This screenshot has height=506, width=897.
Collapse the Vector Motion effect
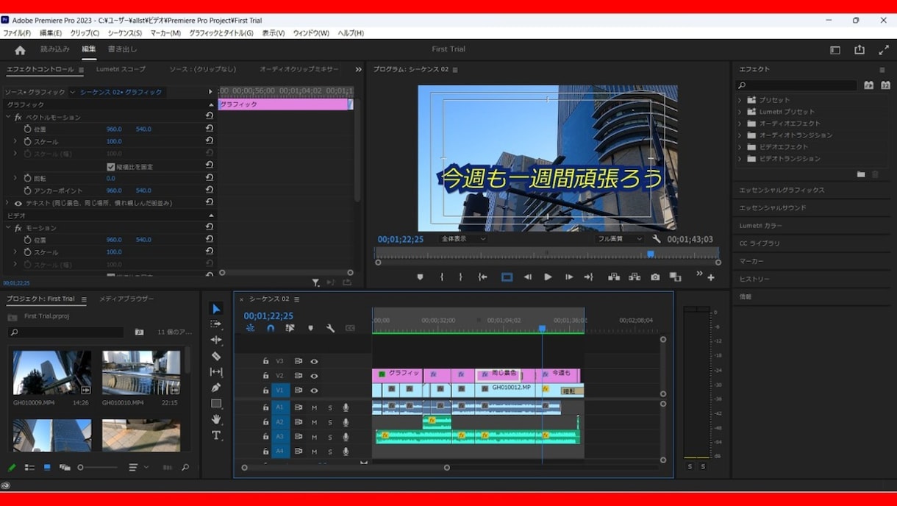[8, 117]
